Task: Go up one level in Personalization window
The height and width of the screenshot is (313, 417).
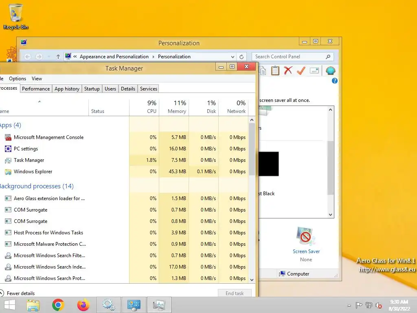Action: click(58, 57)
